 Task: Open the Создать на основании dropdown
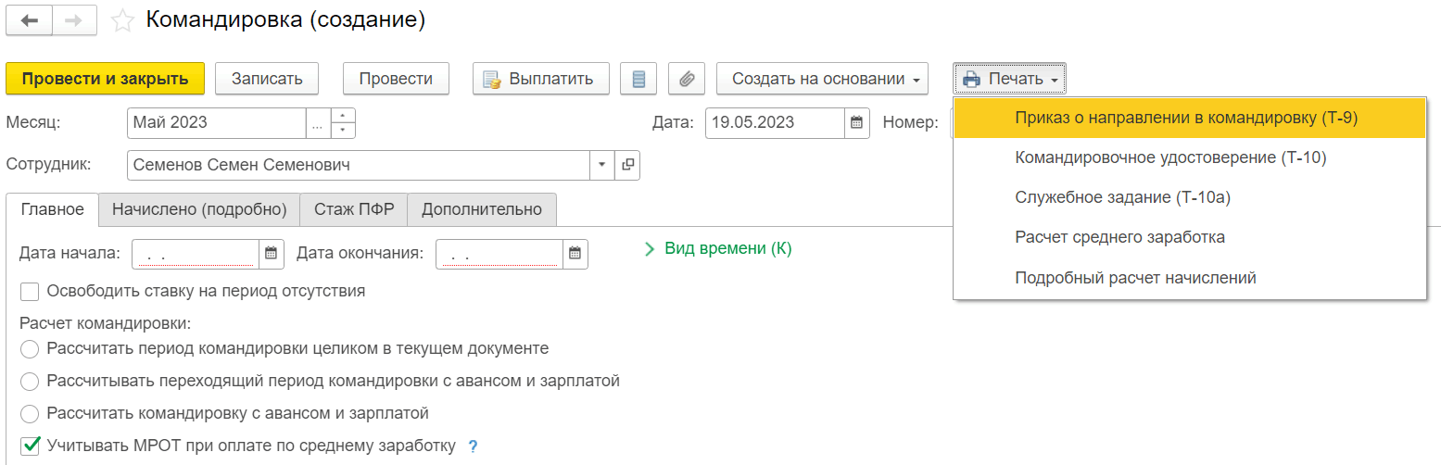tap(822, 79)
